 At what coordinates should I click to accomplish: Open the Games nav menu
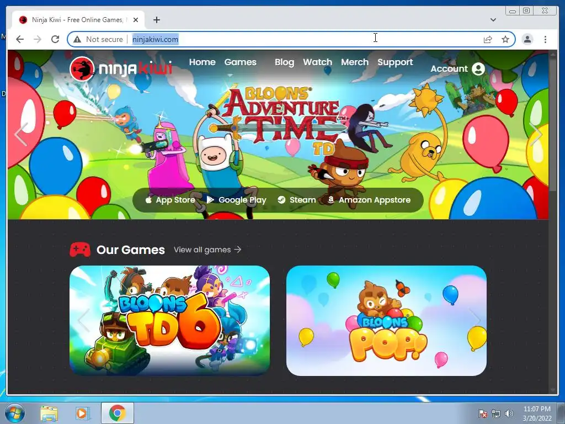click(x=241, y=62)
